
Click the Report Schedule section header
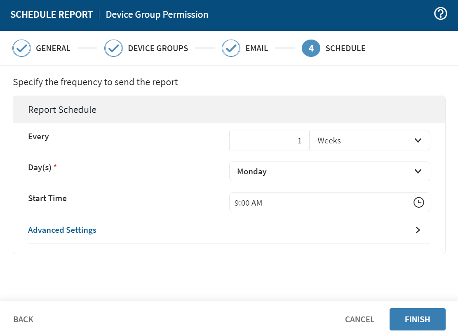click(62, 110)
